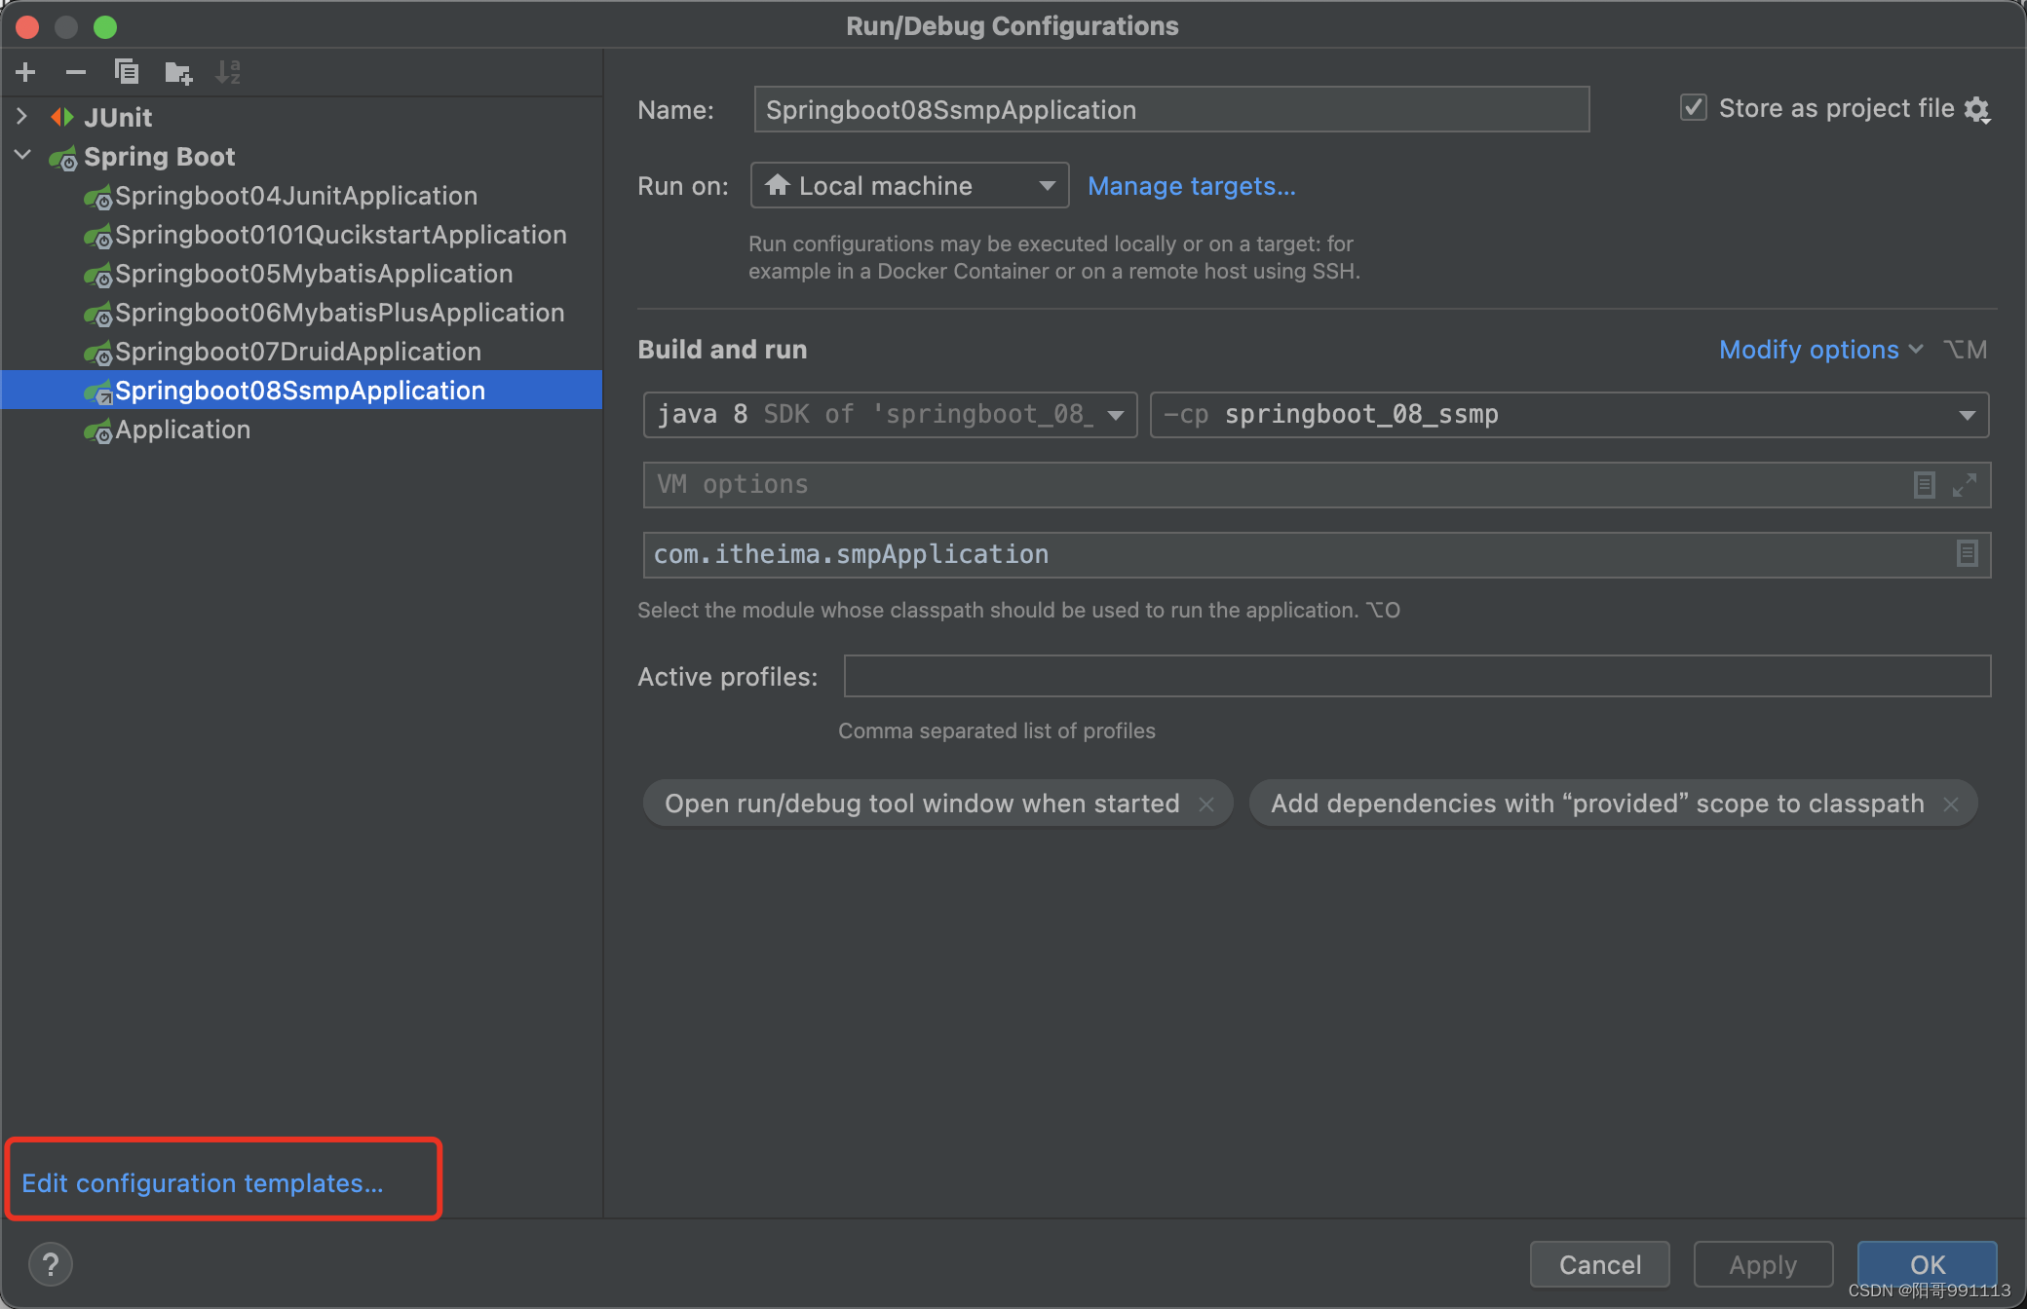Toggle the Store as project file checkbox
The width and height of the screenshot is (2027, 1309).
[1694, 108]
